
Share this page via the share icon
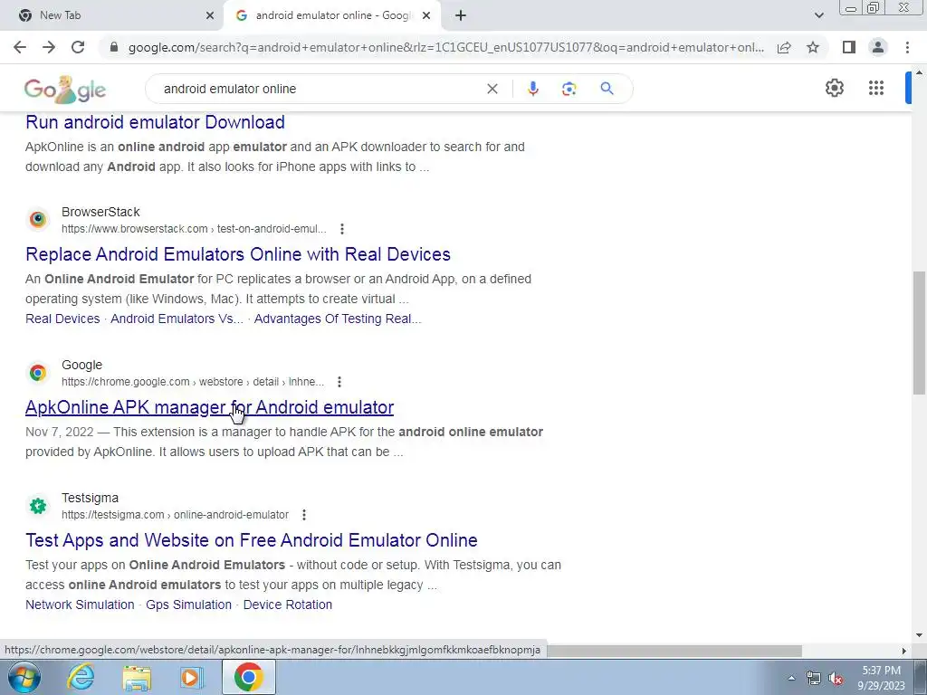click(x=784, y=47)
